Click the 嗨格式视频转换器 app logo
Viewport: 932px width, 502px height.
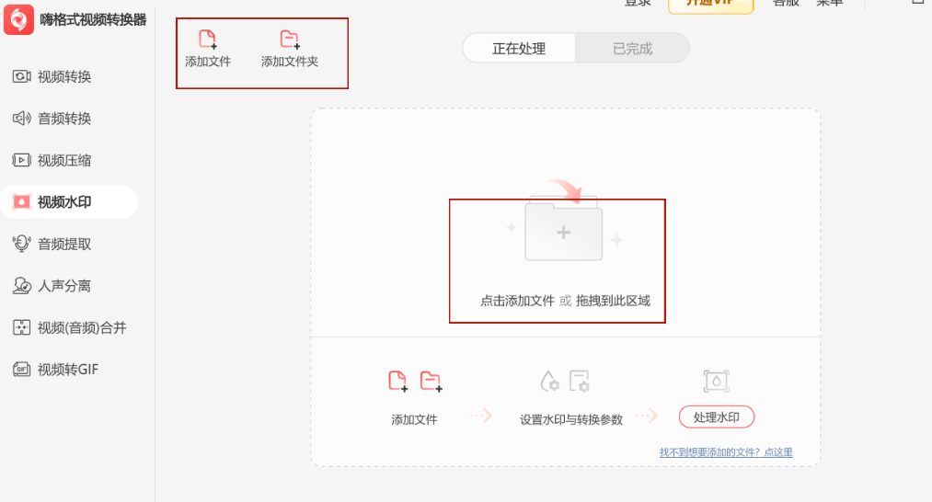point(18,19)
